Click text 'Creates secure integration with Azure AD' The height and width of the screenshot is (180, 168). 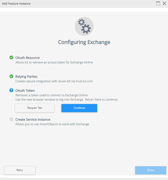tap(43, 81)
